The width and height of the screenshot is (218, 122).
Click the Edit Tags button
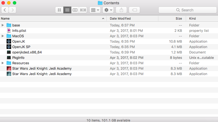134,10
